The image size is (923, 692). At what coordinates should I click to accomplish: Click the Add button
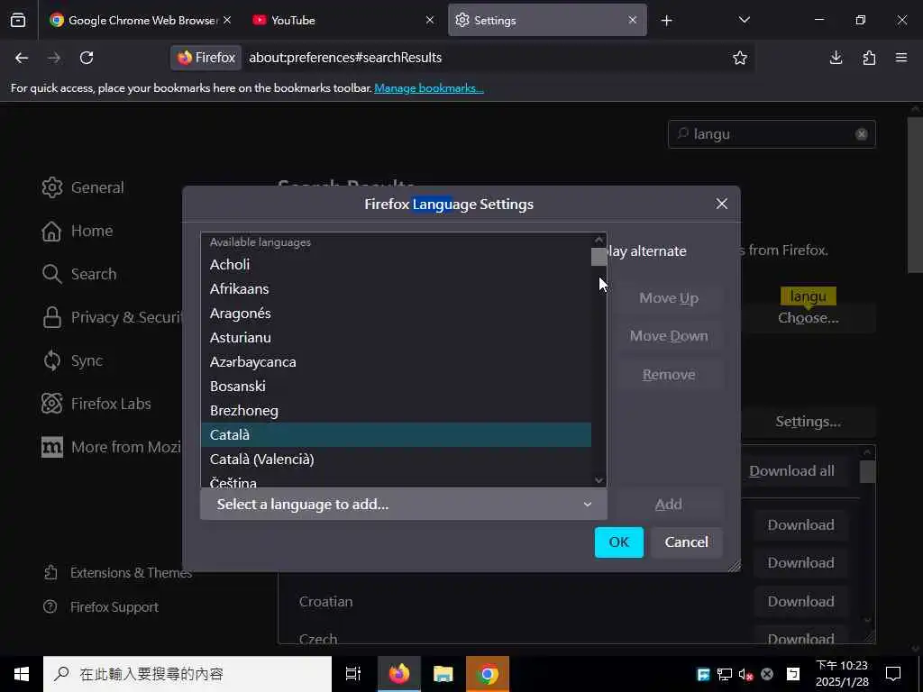(669, 505)
